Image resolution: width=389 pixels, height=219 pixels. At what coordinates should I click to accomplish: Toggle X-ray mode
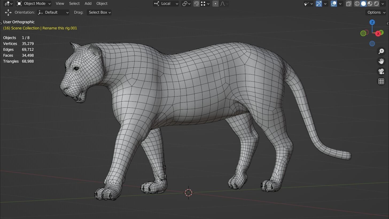pos(349,3)
